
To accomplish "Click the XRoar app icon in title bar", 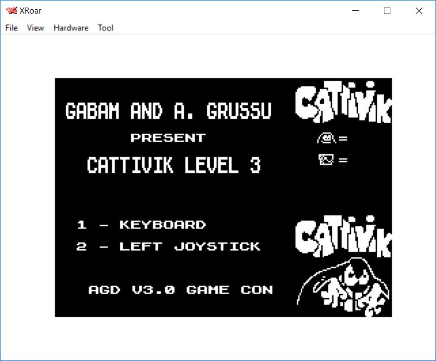I will click(x=11, y=11).
